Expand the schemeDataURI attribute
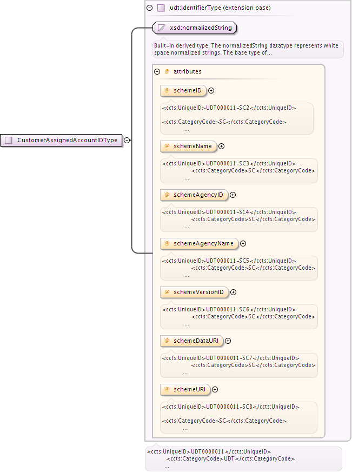 click(228, 341)
